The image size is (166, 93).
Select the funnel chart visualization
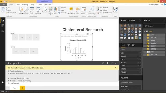coord(129,35)
